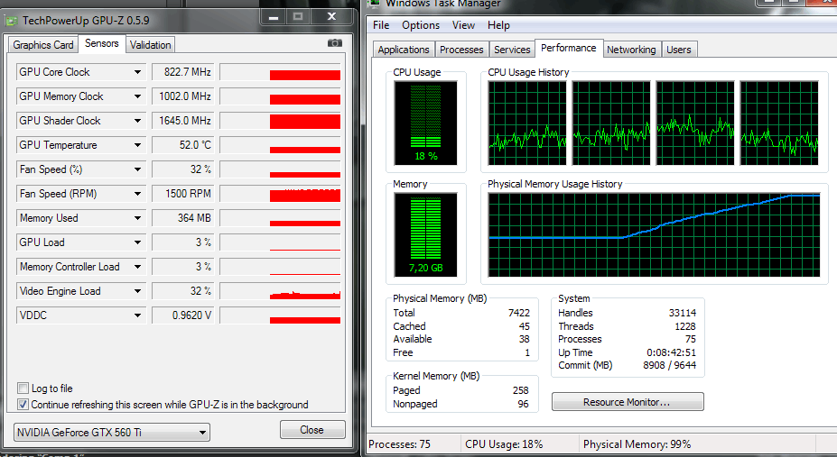Click the 0.9620 V VDDC value
This screenshot has height=457, width=837.
183,315
